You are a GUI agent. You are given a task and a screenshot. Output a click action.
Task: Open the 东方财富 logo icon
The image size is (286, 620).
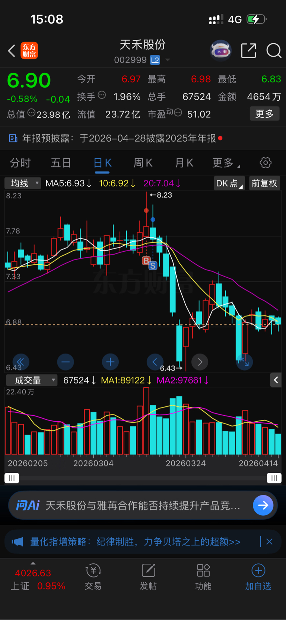click(x=29, y=51)
